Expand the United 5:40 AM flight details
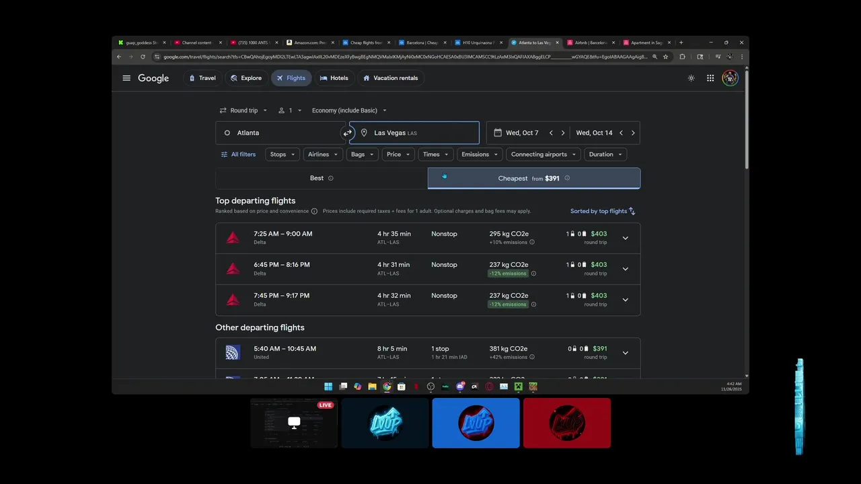Screen dimensions: 861x484 [625, 353]
